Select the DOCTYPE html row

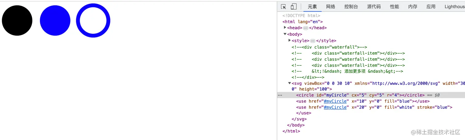tap(301, 15)
